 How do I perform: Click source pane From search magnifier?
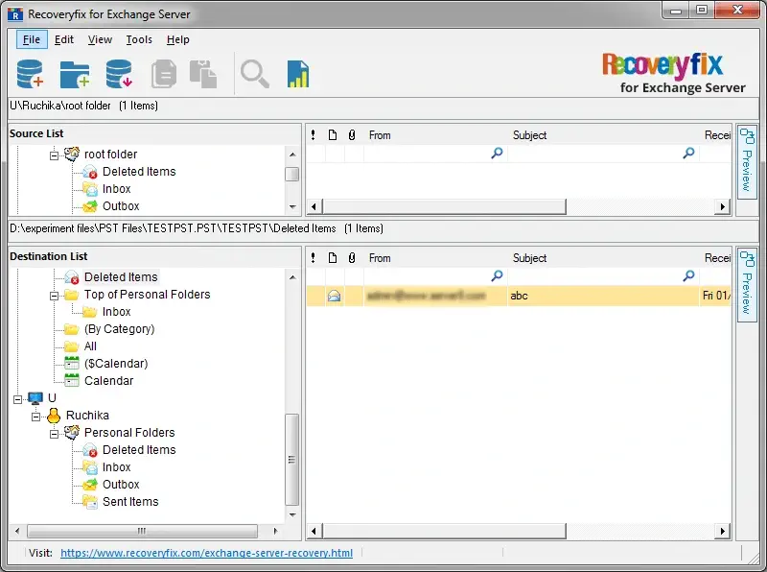[x=497, y=153]
